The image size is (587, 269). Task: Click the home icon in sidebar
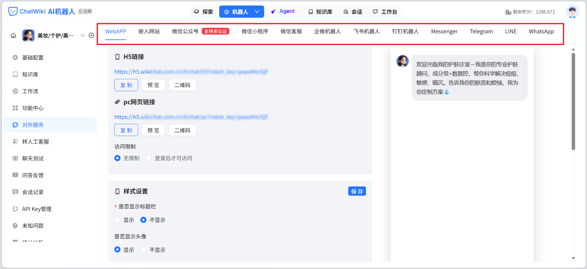tap(13, 35)
